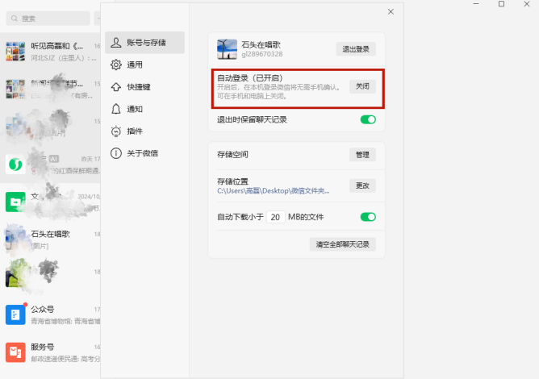
Task: Click 管理 button for storage space
Action: [x=362, y=154]
